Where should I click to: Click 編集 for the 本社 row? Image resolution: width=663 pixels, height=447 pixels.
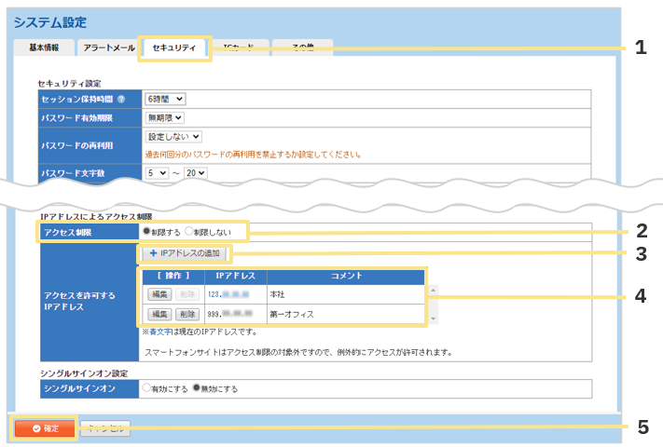(159, 294)
